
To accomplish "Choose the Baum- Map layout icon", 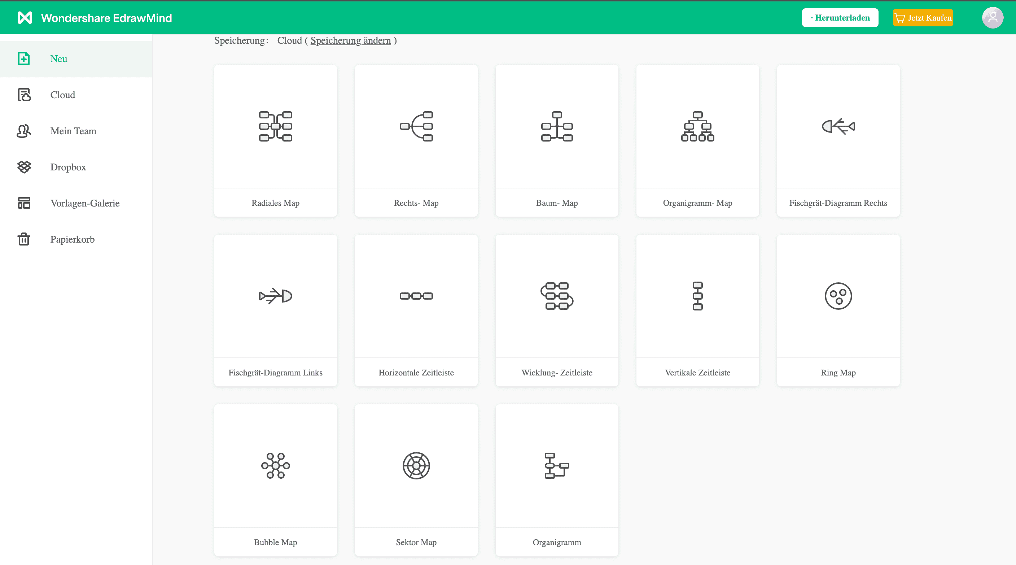I will pyautogui.click(x=556, y=126).
